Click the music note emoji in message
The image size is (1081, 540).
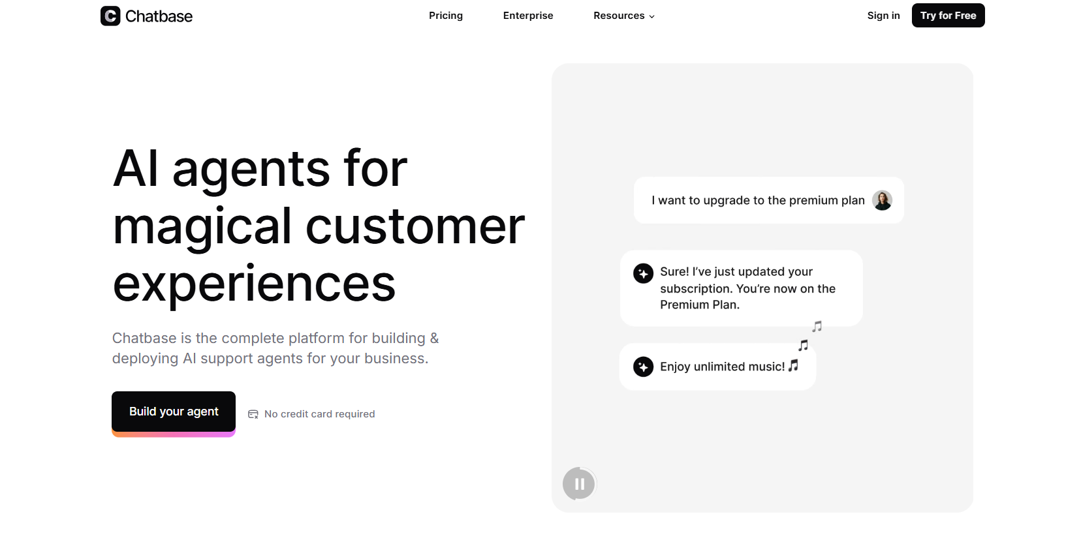793,366
